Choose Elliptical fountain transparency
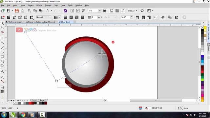This screenshot has height=118, width=210. pos(71,17)
